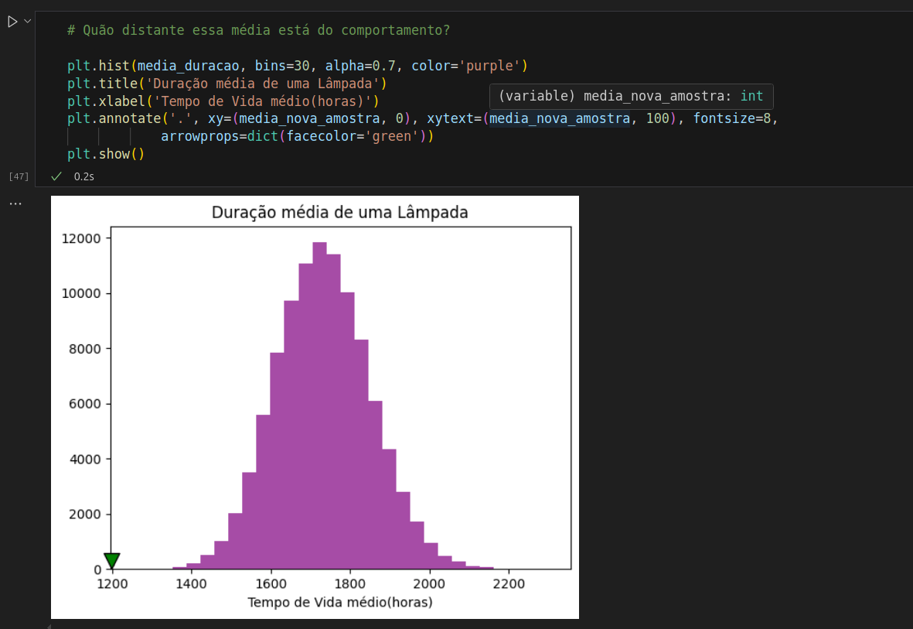Click the alpha=0.7 argument
Viewport: 913px width, 629px height.
[x=361, y=66]
